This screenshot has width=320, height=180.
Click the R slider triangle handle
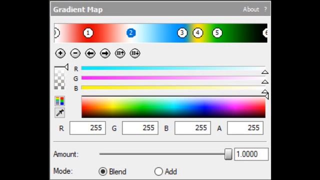(265, 72)
